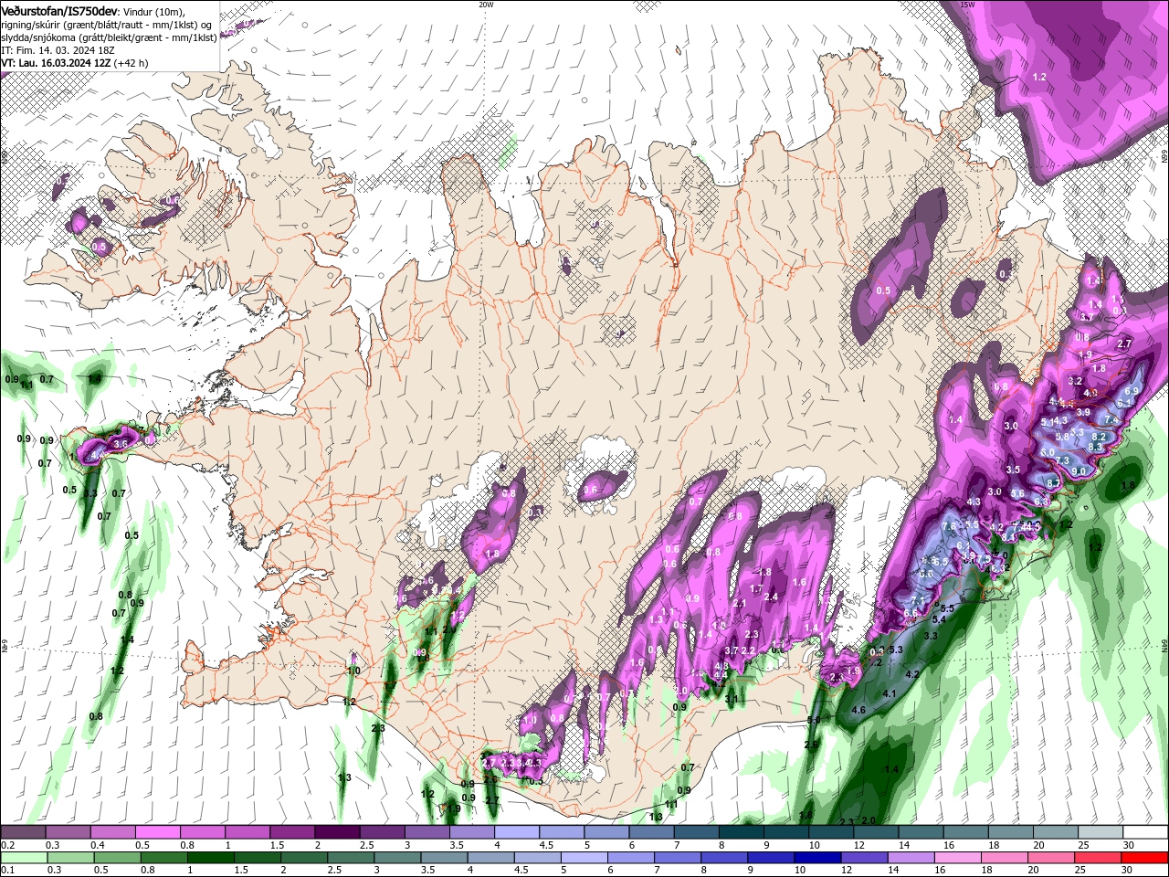Select top legend swatch between 9 and 10

click(x=786, y=831)
